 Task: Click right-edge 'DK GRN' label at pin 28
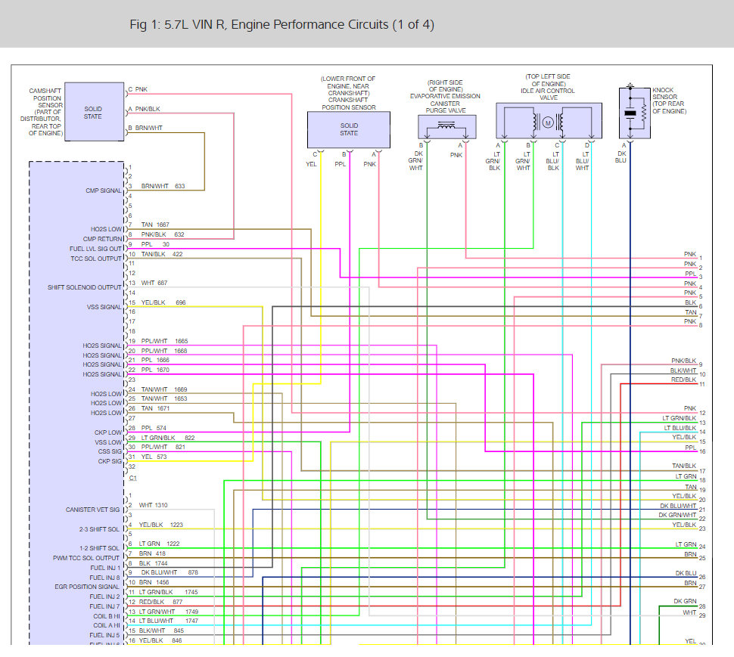pyautogui.click(x=686, y=601)
